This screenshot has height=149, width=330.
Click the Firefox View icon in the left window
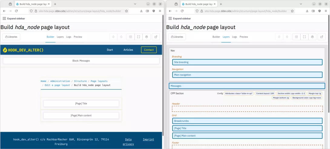pyautogui.click(x=10, y=4)
